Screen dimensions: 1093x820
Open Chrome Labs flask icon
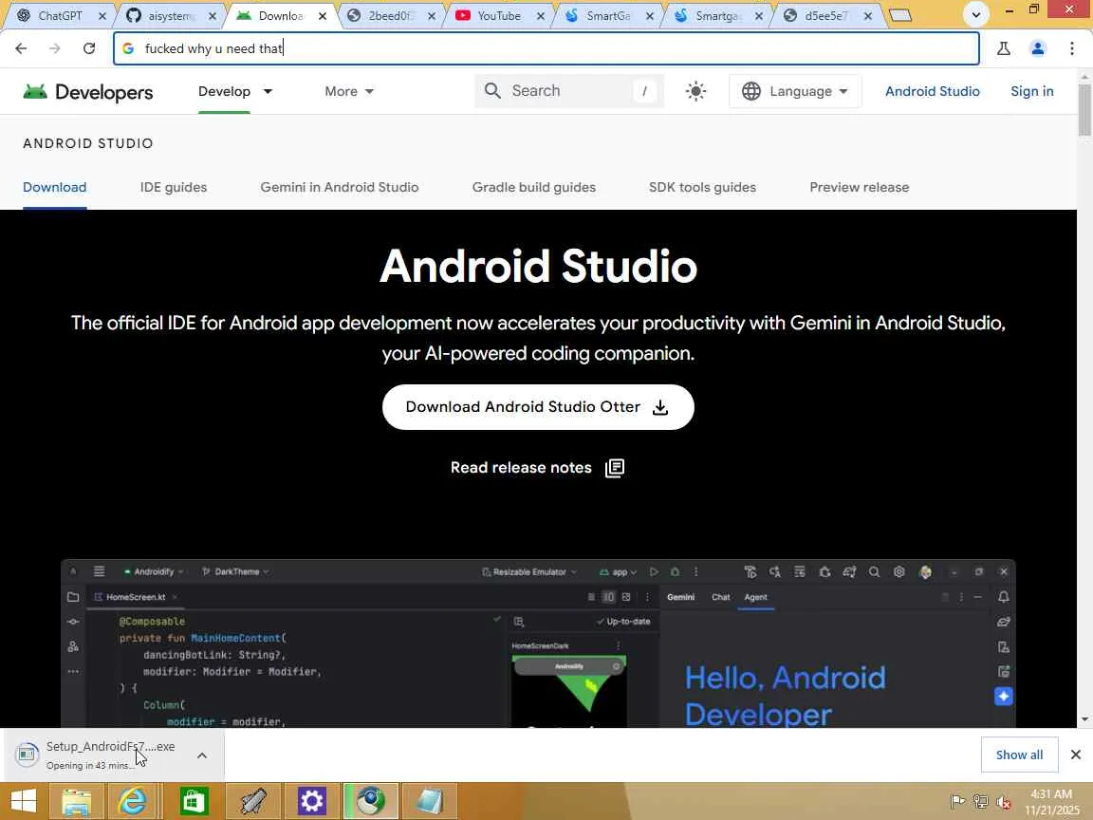1003,48
